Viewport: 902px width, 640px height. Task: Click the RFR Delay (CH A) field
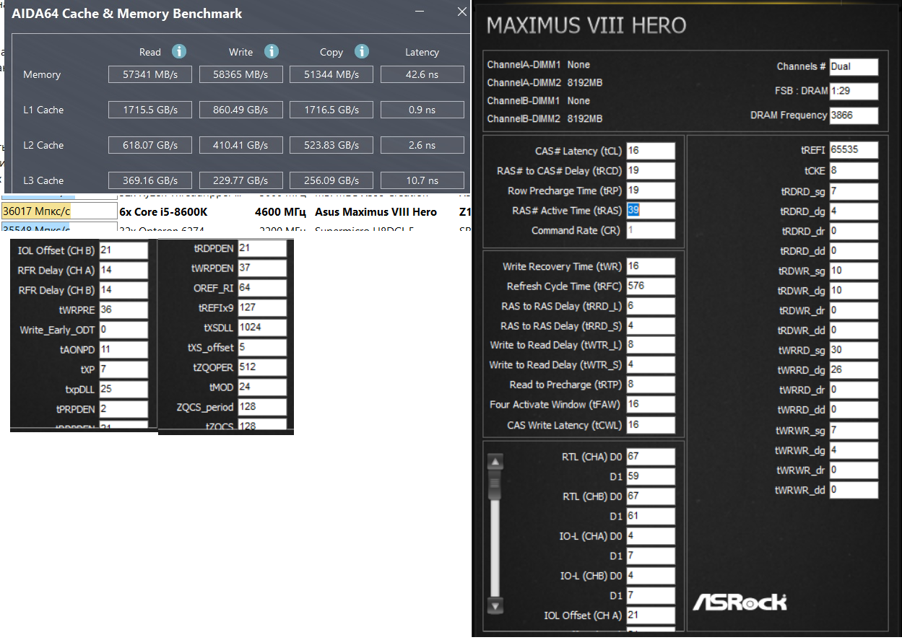pos(123,271)
